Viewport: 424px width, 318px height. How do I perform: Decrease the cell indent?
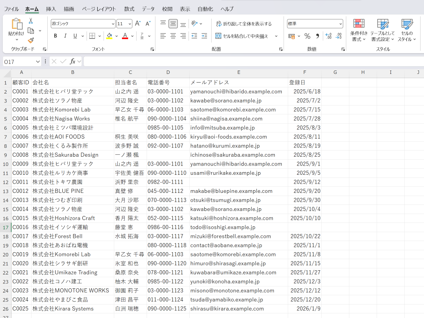click(194, 36)
